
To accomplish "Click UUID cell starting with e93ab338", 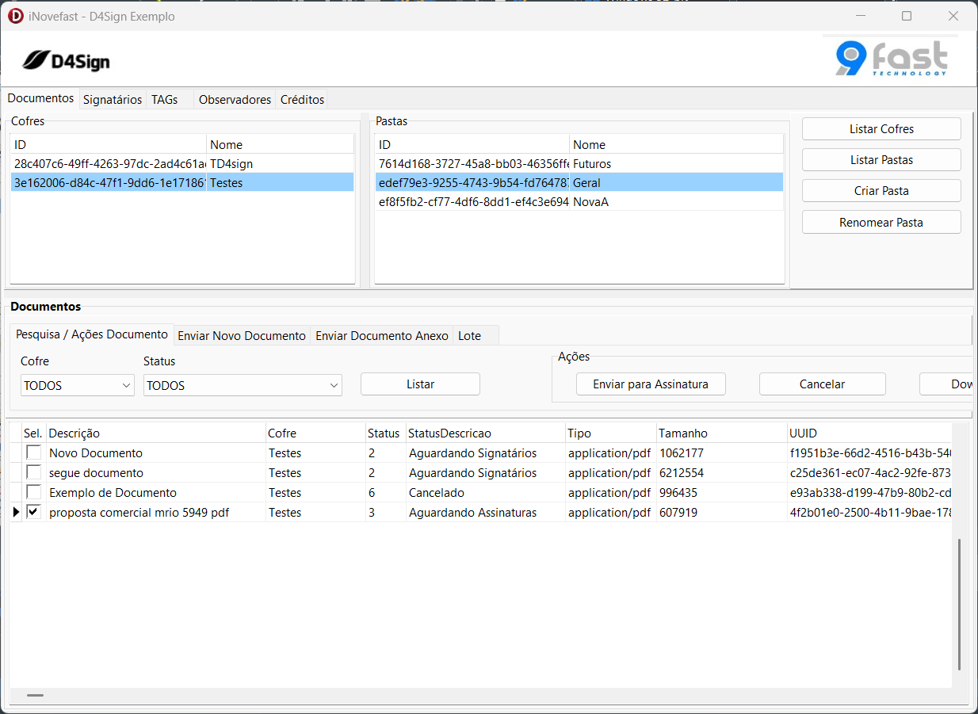I will [869, 493].
